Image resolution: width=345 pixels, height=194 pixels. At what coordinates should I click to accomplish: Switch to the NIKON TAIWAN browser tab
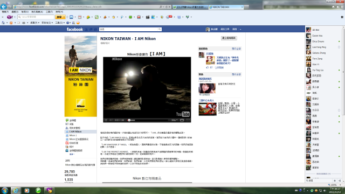coord(226,7)
